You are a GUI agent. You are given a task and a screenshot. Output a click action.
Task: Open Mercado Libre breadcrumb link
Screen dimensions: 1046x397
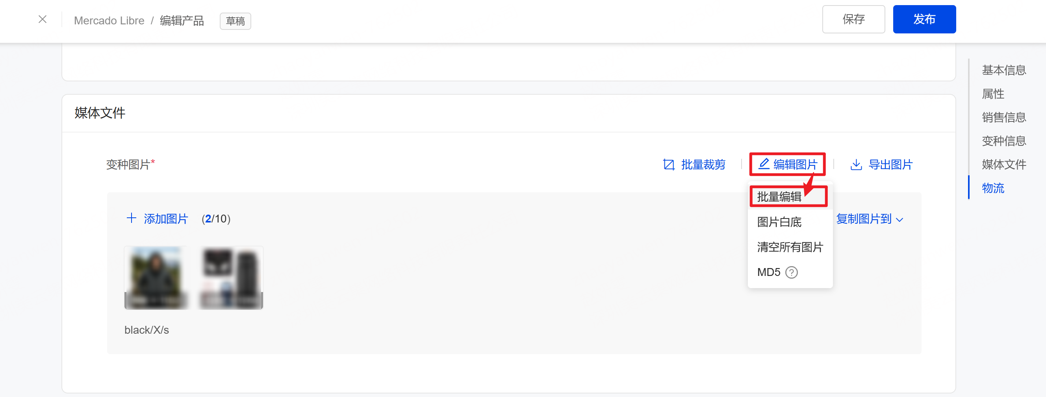[109, 21]
